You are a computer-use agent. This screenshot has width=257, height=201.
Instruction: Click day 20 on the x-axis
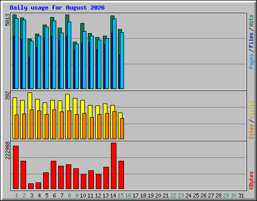158,195
